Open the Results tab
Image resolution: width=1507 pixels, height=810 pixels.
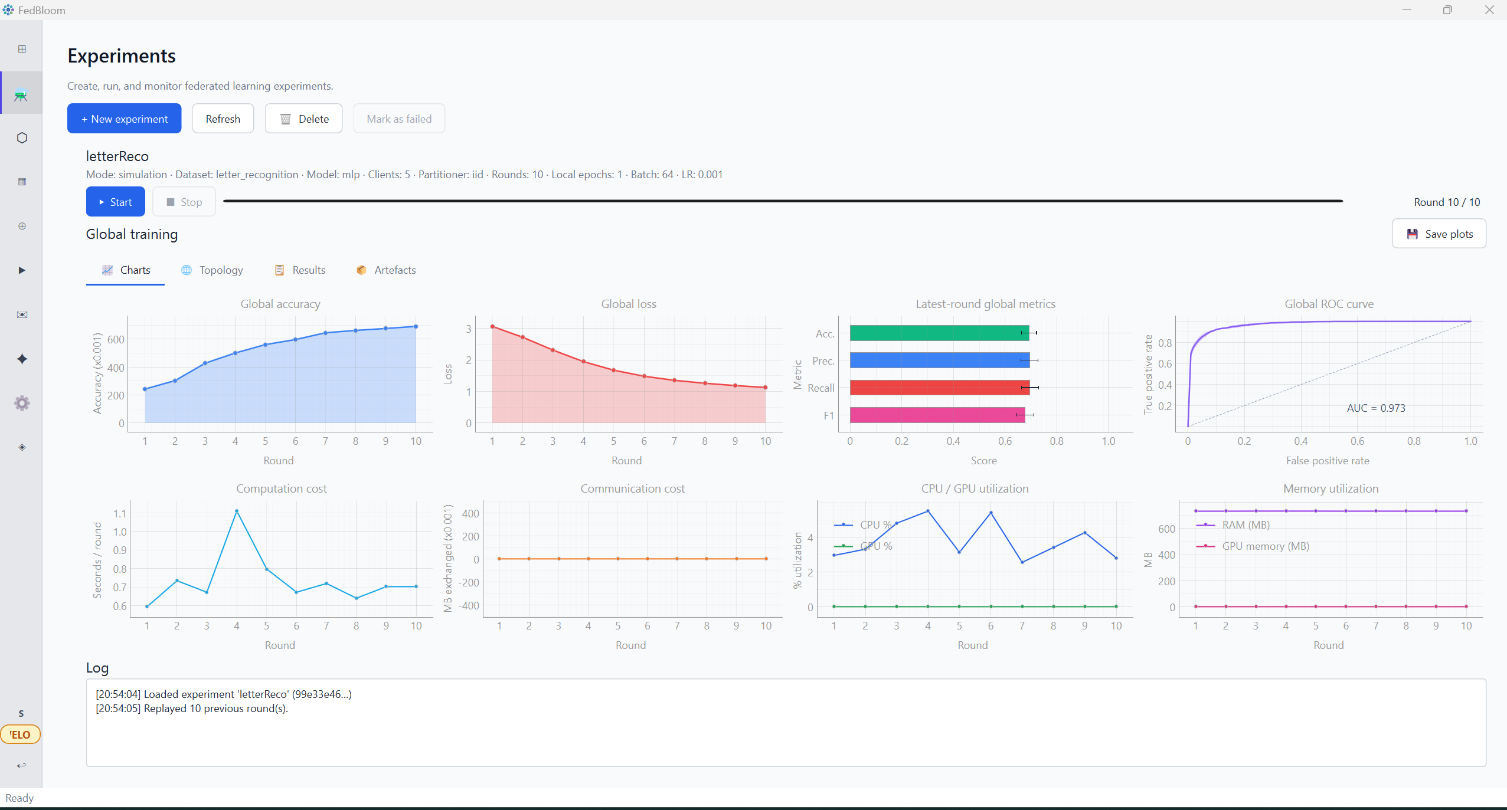[x=300, y=270]
